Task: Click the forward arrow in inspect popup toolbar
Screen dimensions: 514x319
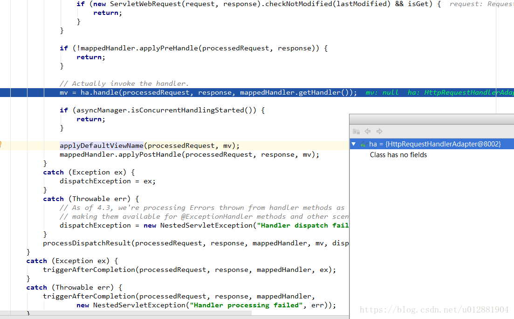Action: tap(379, 131)
